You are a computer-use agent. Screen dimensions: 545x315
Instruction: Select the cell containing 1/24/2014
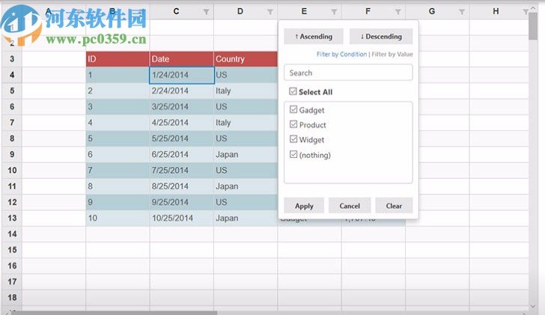coord(181,76)
